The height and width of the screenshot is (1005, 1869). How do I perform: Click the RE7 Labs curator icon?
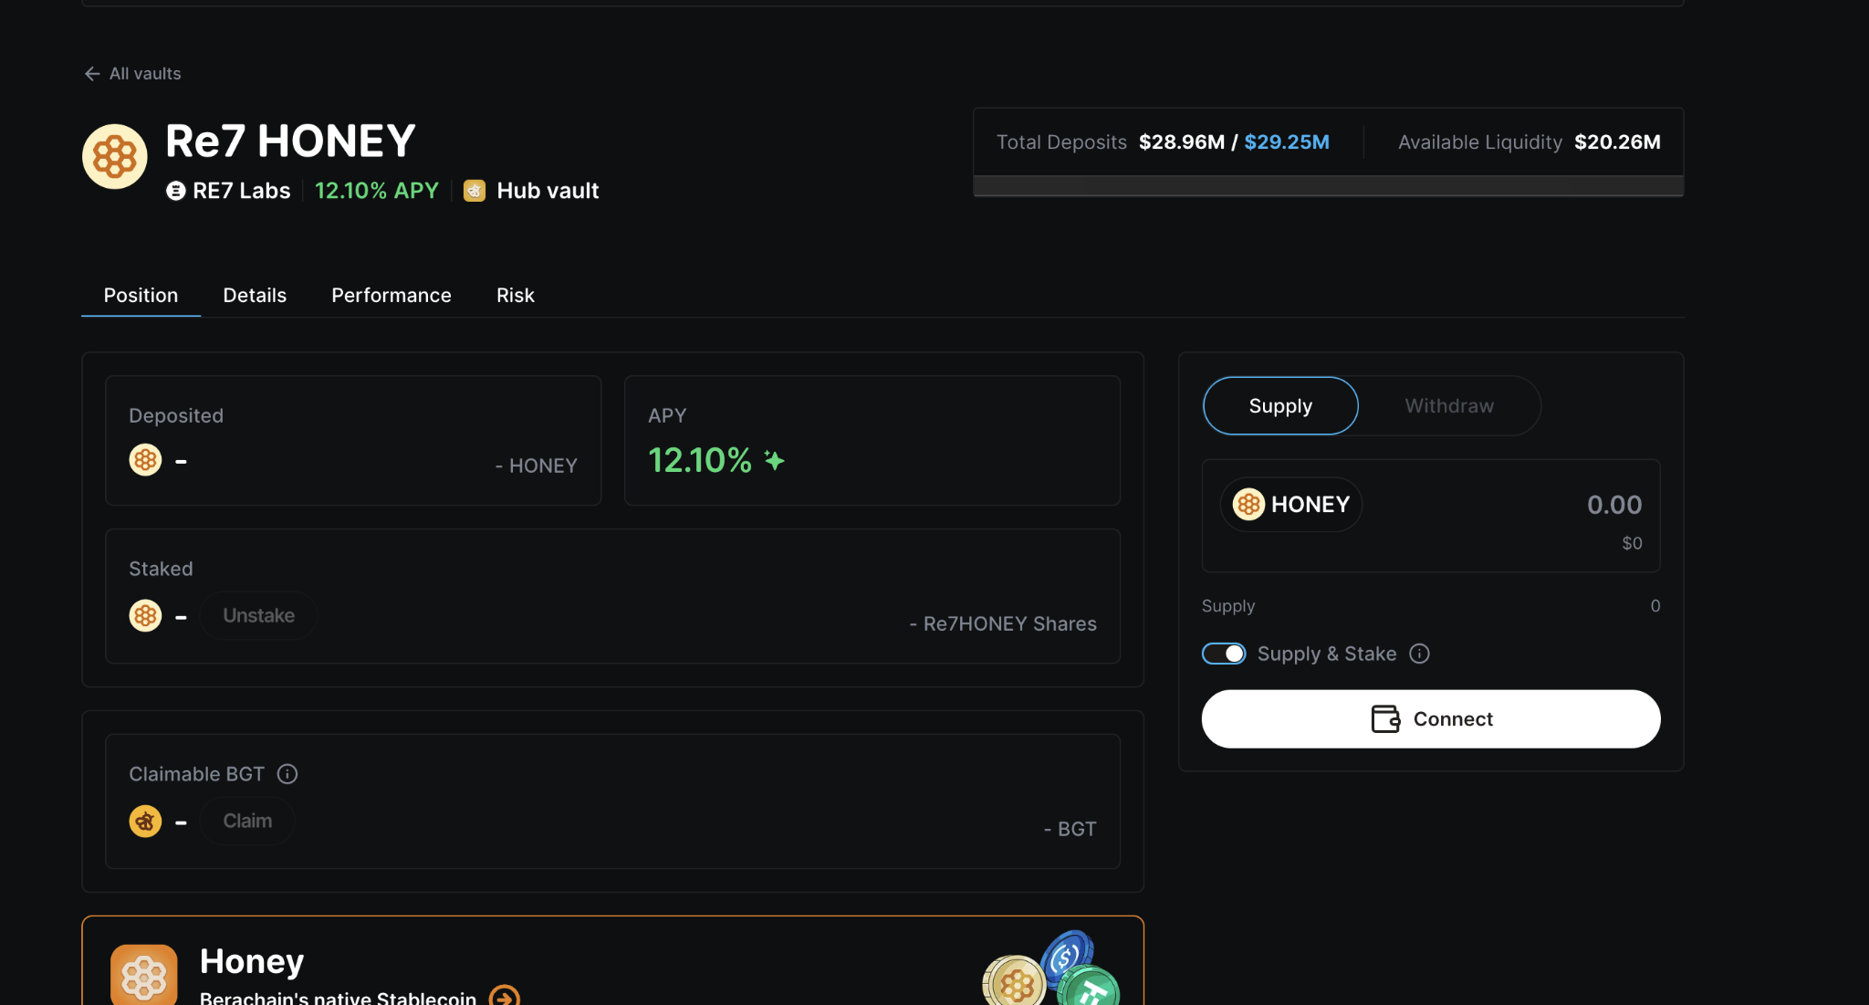tap(175, 191)
